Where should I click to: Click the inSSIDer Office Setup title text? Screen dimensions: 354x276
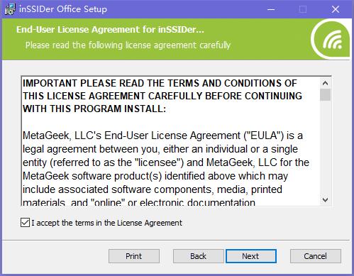63,9
